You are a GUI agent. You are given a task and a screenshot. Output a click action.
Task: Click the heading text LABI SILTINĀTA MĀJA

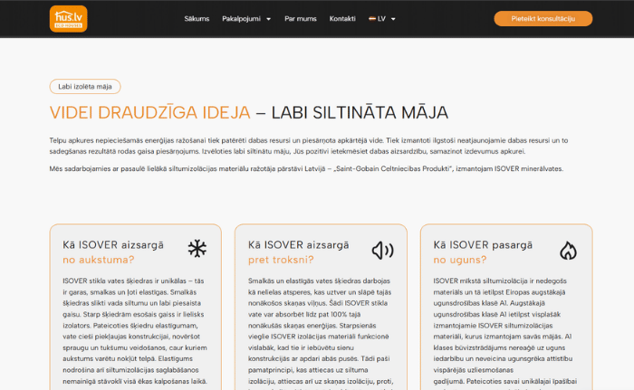tap(360, 113)
